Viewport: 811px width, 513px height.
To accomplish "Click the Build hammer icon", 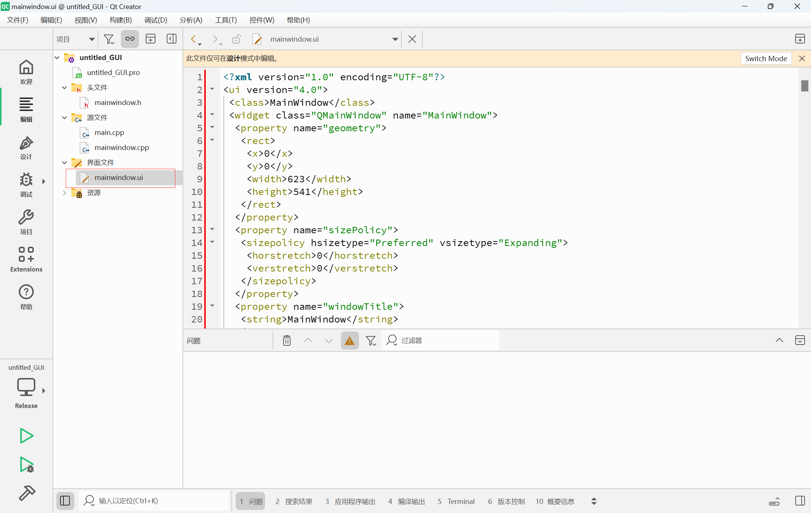I will 26,493.
